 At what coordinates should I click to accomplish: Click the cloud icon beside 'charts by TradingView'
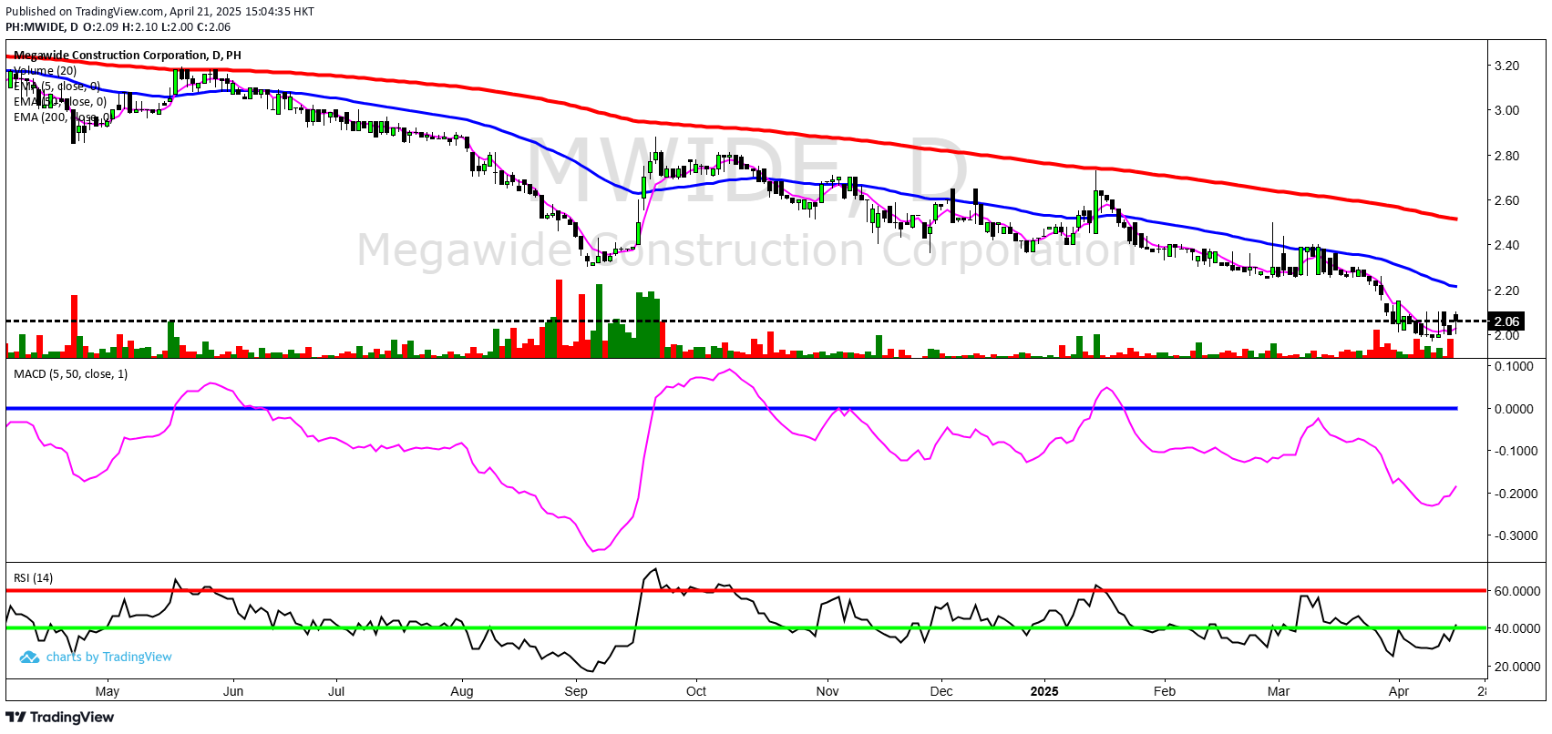click(x=29, y=658)
